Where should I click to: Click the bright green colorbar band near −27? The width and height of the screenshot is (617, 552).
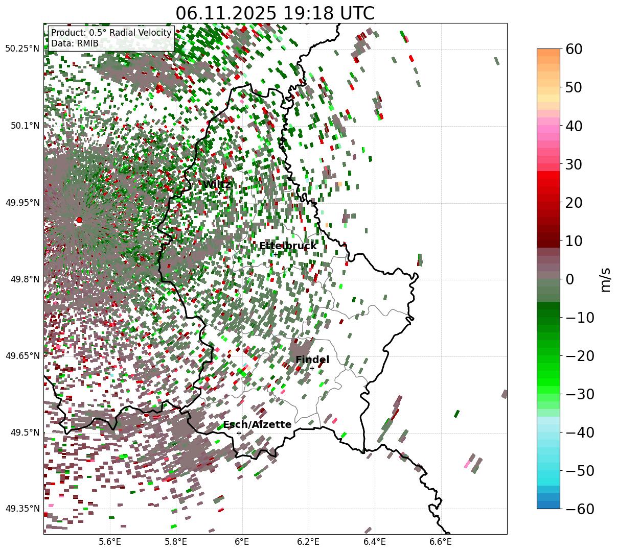click(x=549, y=382)
